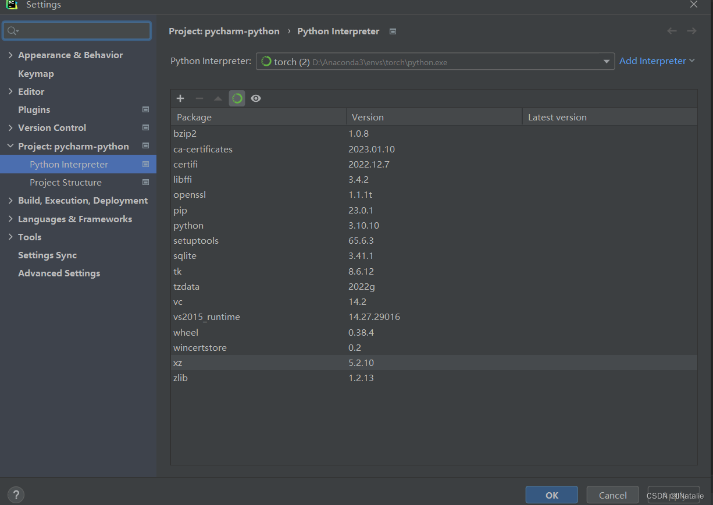Click the help question mark button
This screenshot has width=713, height=505.
point(16,495)
